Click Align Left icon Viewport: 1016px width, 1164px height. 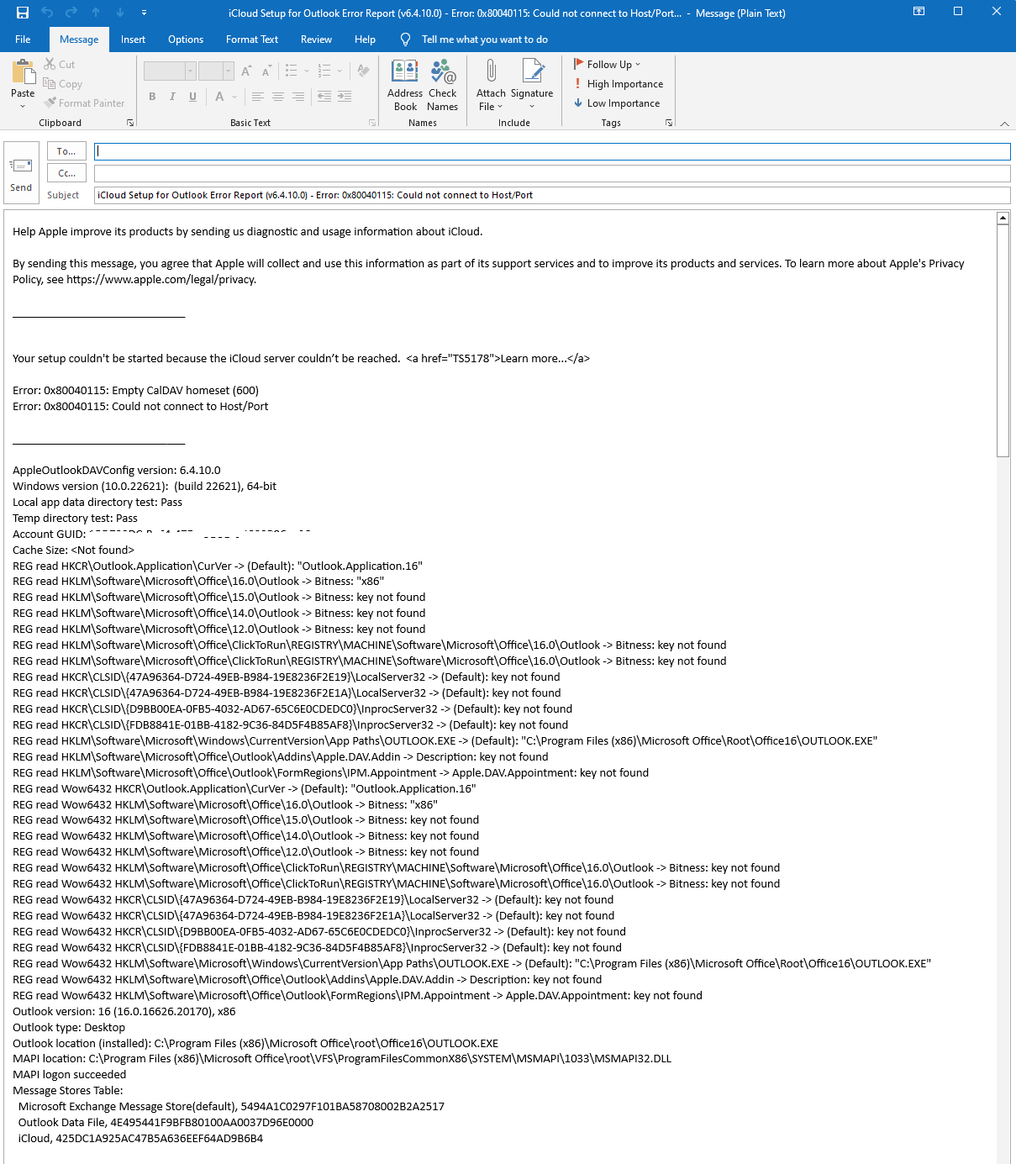point(258,97)
